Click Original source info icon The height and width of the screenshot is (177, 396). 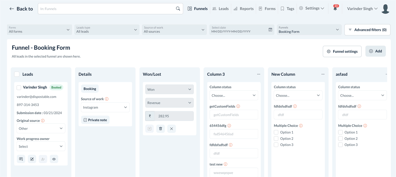(43, 121)
